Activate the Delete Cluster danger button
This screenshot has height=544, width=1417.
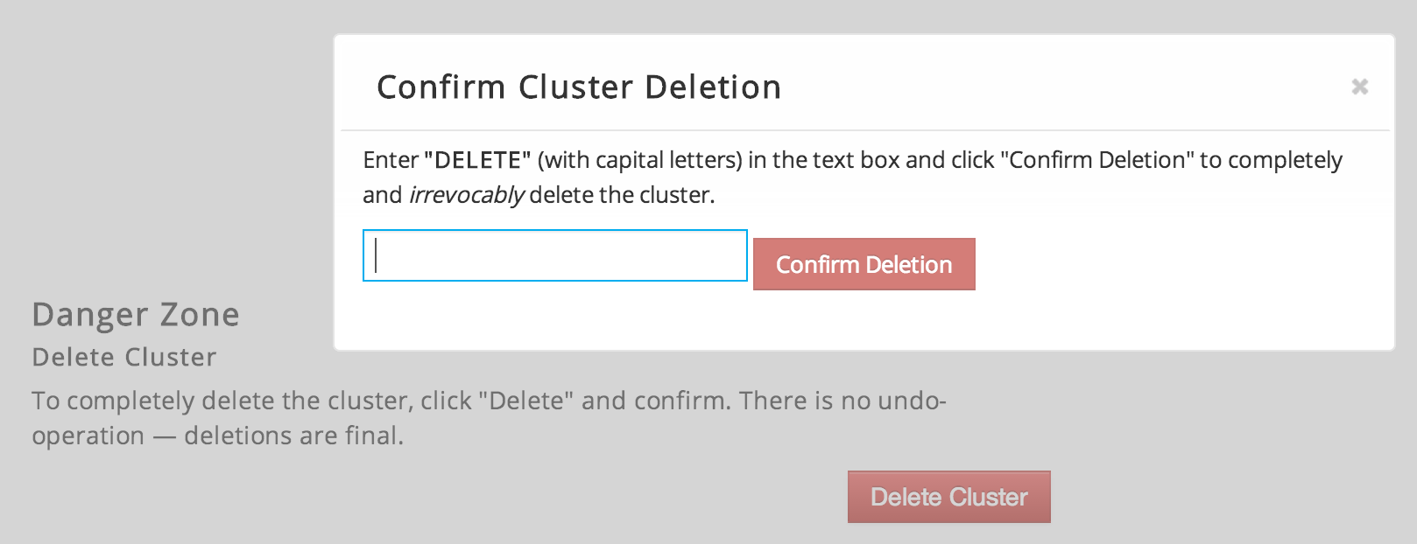point(948,496)
